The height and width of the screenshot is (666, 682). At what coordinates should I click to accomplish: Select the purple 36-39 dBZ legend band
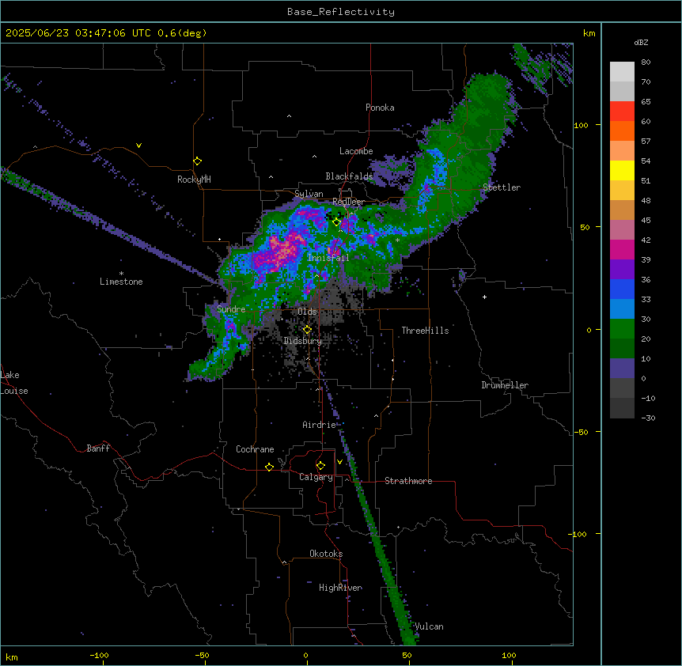(x=622, y=270)
